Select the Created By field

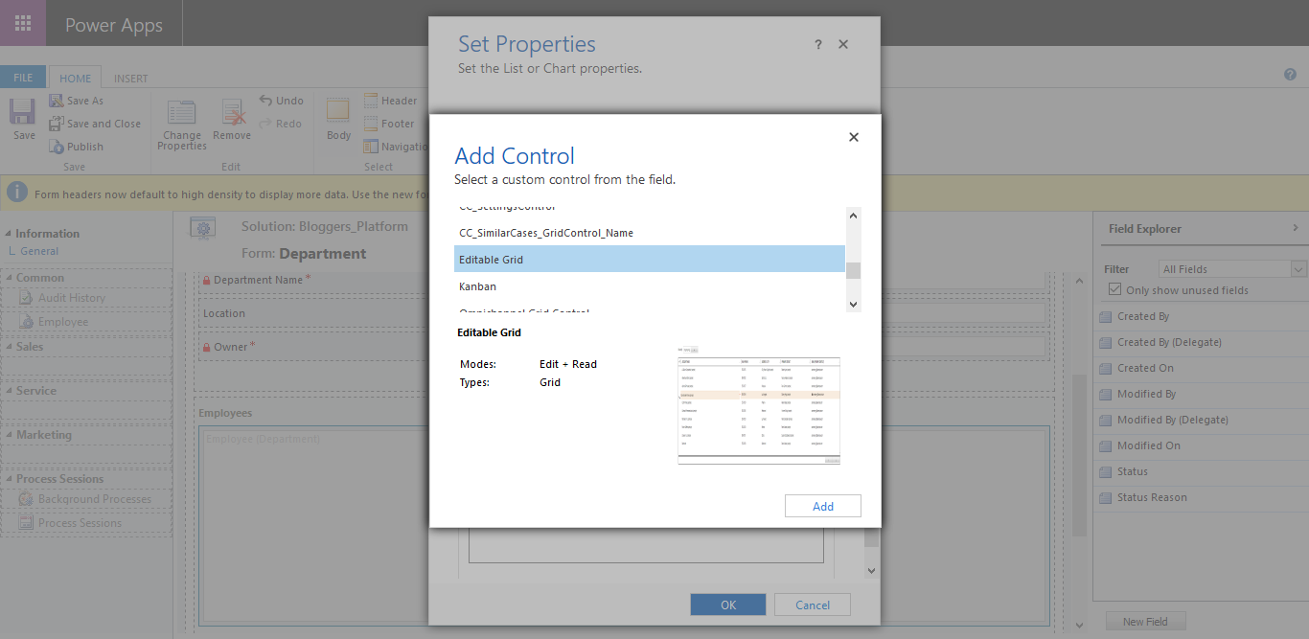(x=1200, y=316)
